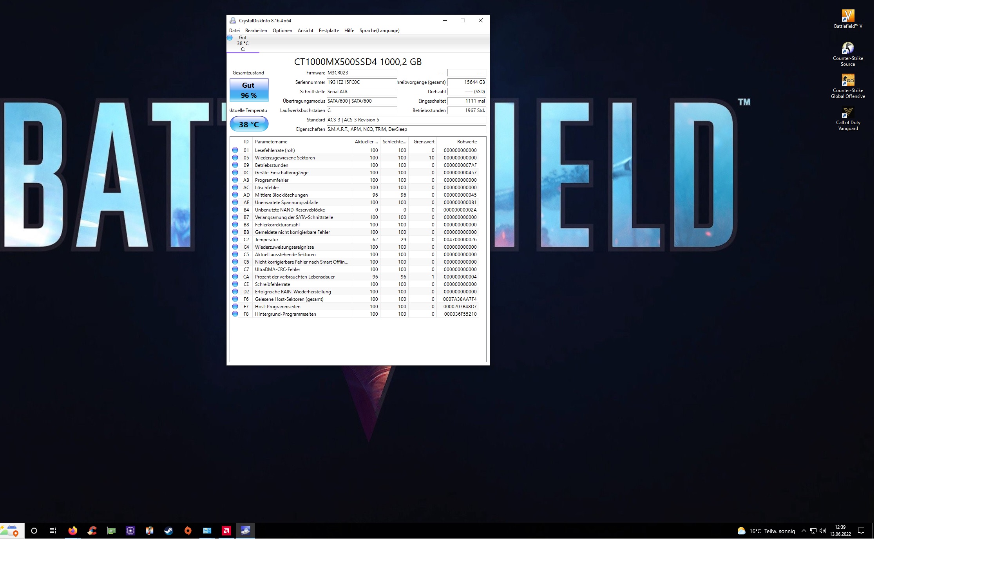Open the CPU-Z taskbar icon
This screenshot has width=1003, height=564.
130,531
